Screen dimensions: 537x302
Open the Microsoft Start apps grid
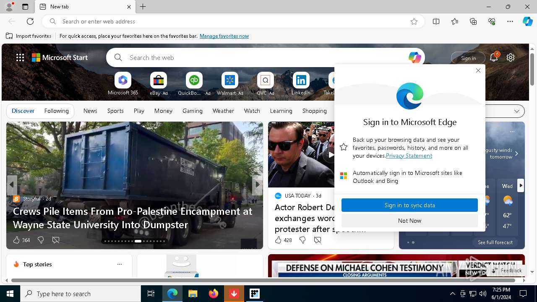(x=20, y=57)
